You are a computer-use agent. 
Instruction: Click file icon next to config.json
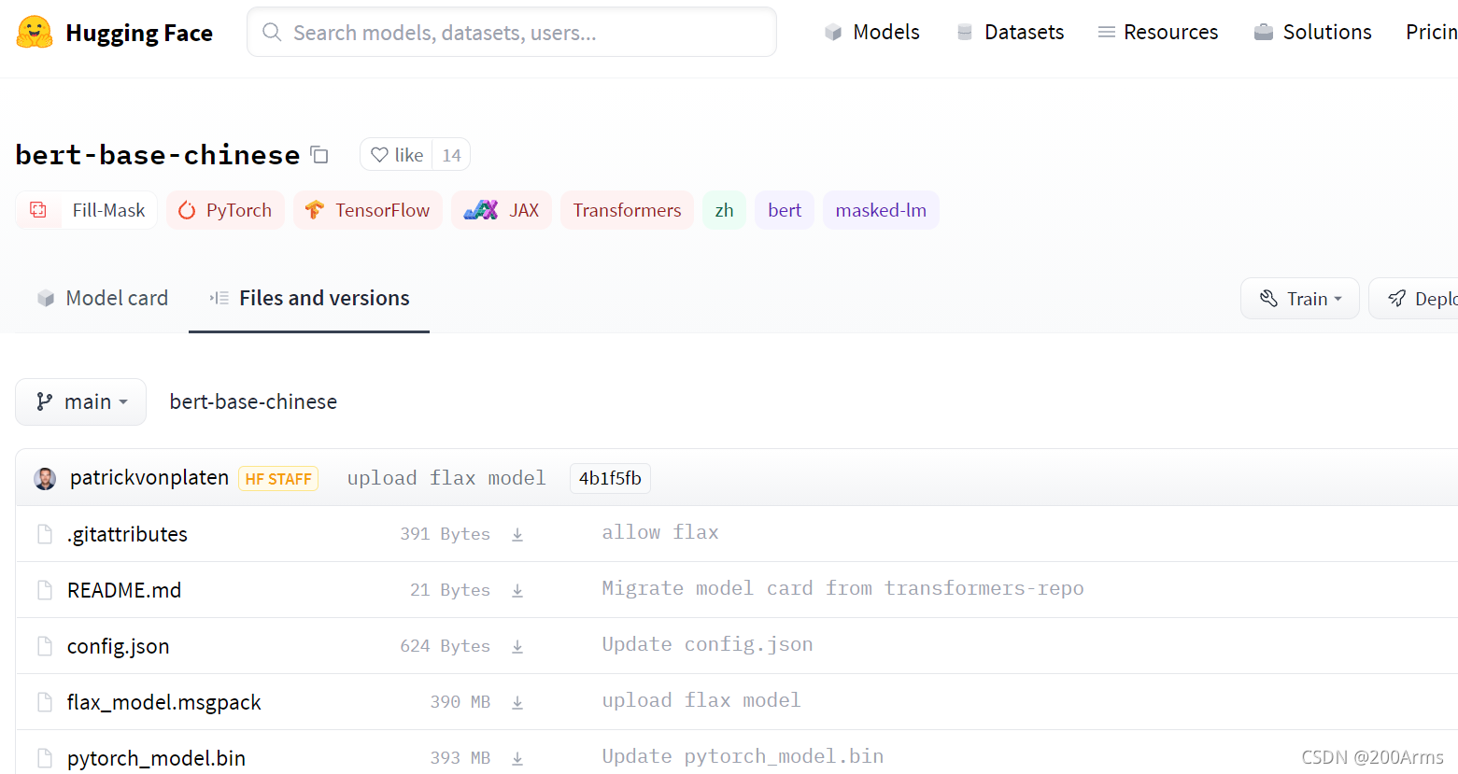(x=45, y=646)
